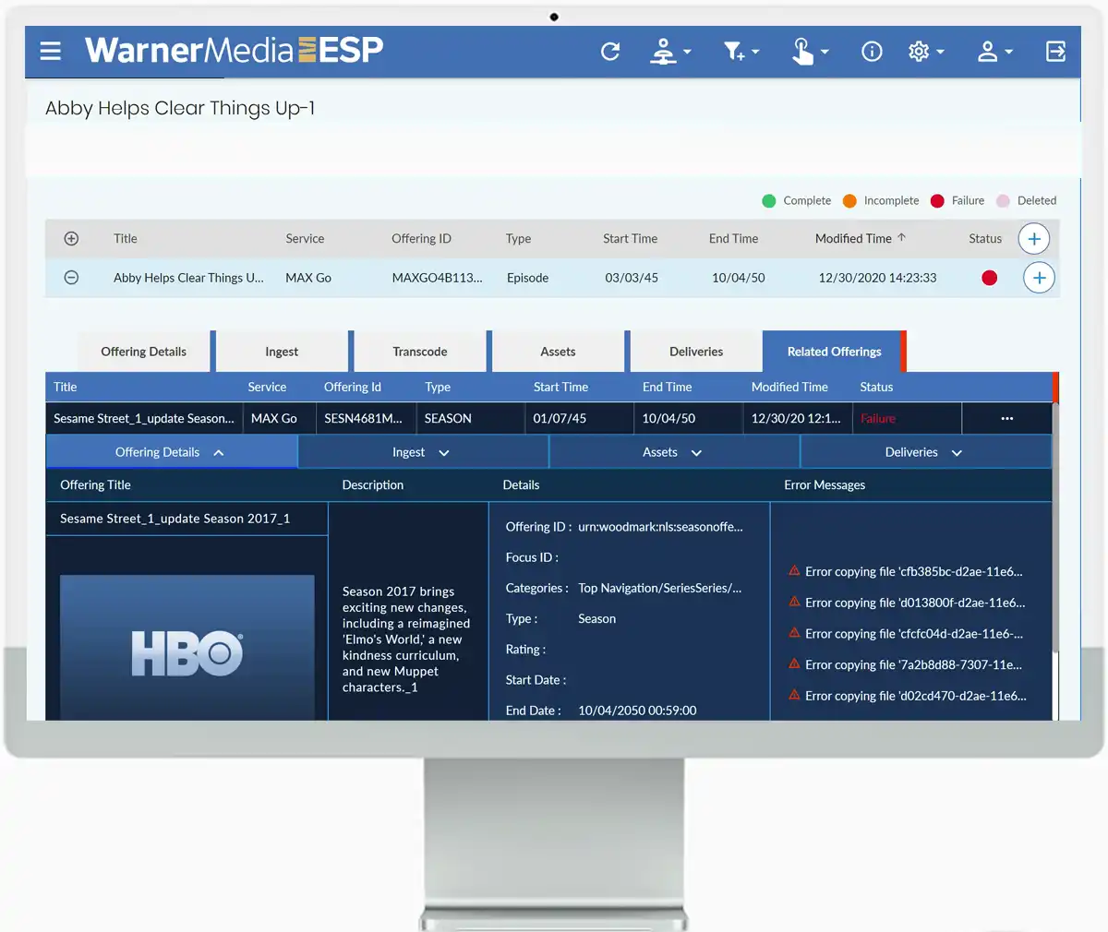The image size is (1108, 932).
Task: Open the hamburger navigation menu
Action: pyautogui.click(x=51, y=51)
